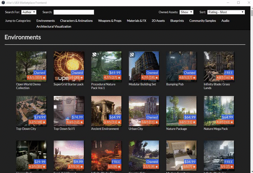Click the rating star on Open World Demo Collection
Image resolution: width=253 pixels, height=173 pixels.
coord(44,78)
